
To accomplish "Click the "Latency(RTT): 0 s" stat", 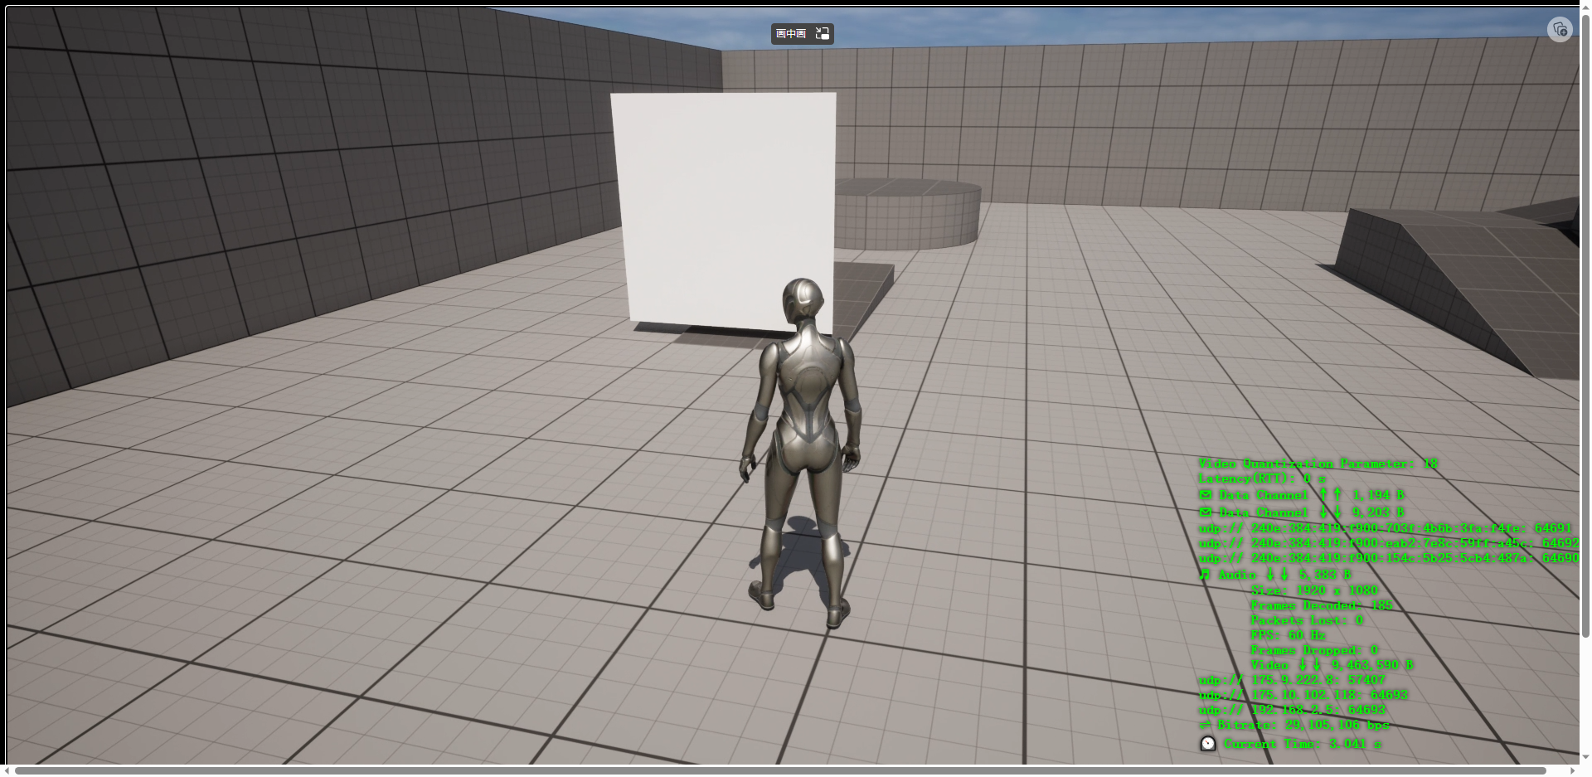I will coord(1262,478).
